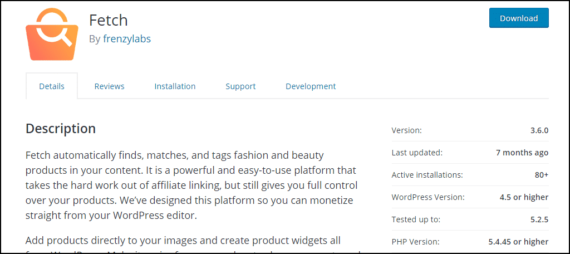The width and height of the screenshot is (570, 254).
Task: Click the tested up to value 5.2.5
Action: [539, 219]
